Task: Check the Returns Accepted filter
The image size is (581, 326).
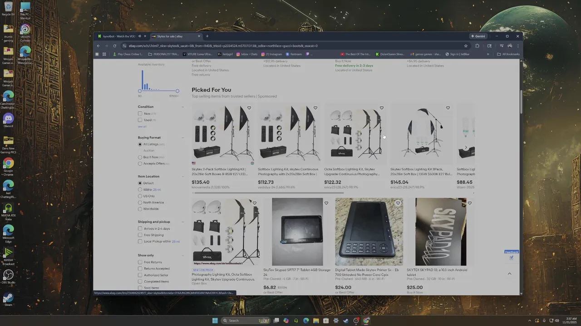Action: coord(140,268)
